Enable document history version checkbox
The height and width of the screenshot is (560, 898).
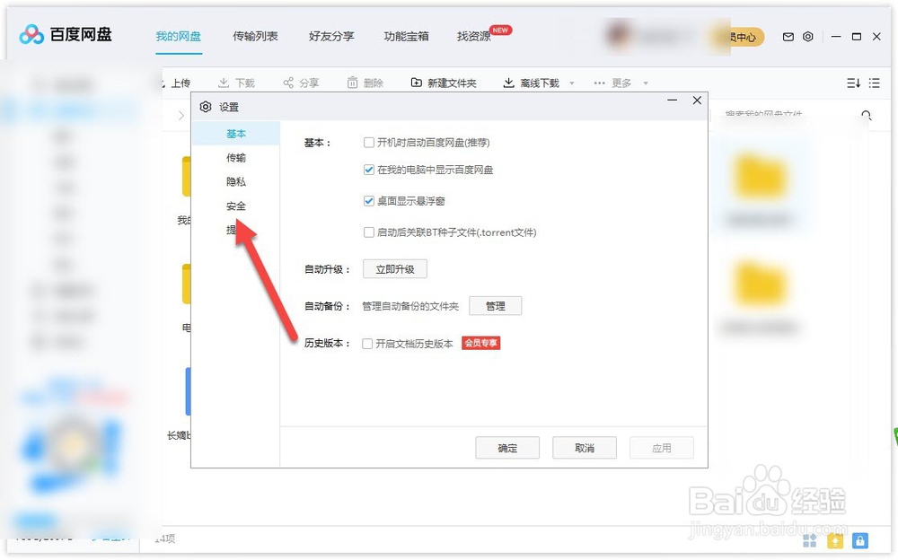coord(367,344)
